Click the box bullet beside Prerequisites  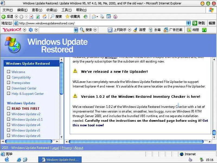coord(8,83)
